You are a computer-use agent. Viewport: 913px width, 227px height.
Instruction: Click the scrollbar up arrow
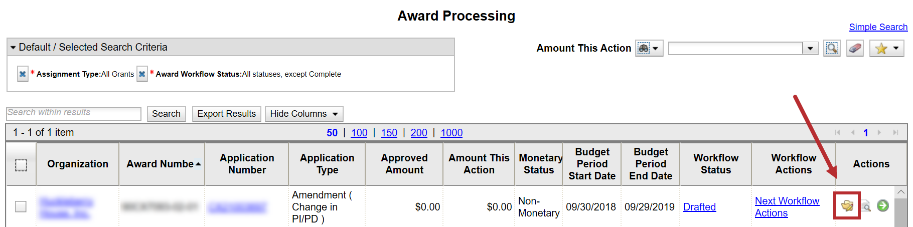pos(901,192)
